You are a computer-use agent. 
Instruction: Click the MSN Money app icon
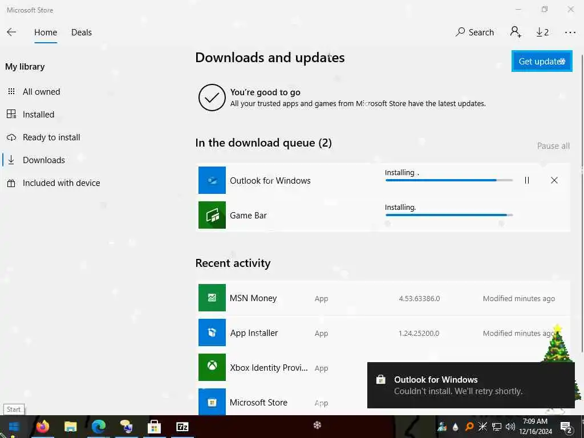tap(212, 298)
